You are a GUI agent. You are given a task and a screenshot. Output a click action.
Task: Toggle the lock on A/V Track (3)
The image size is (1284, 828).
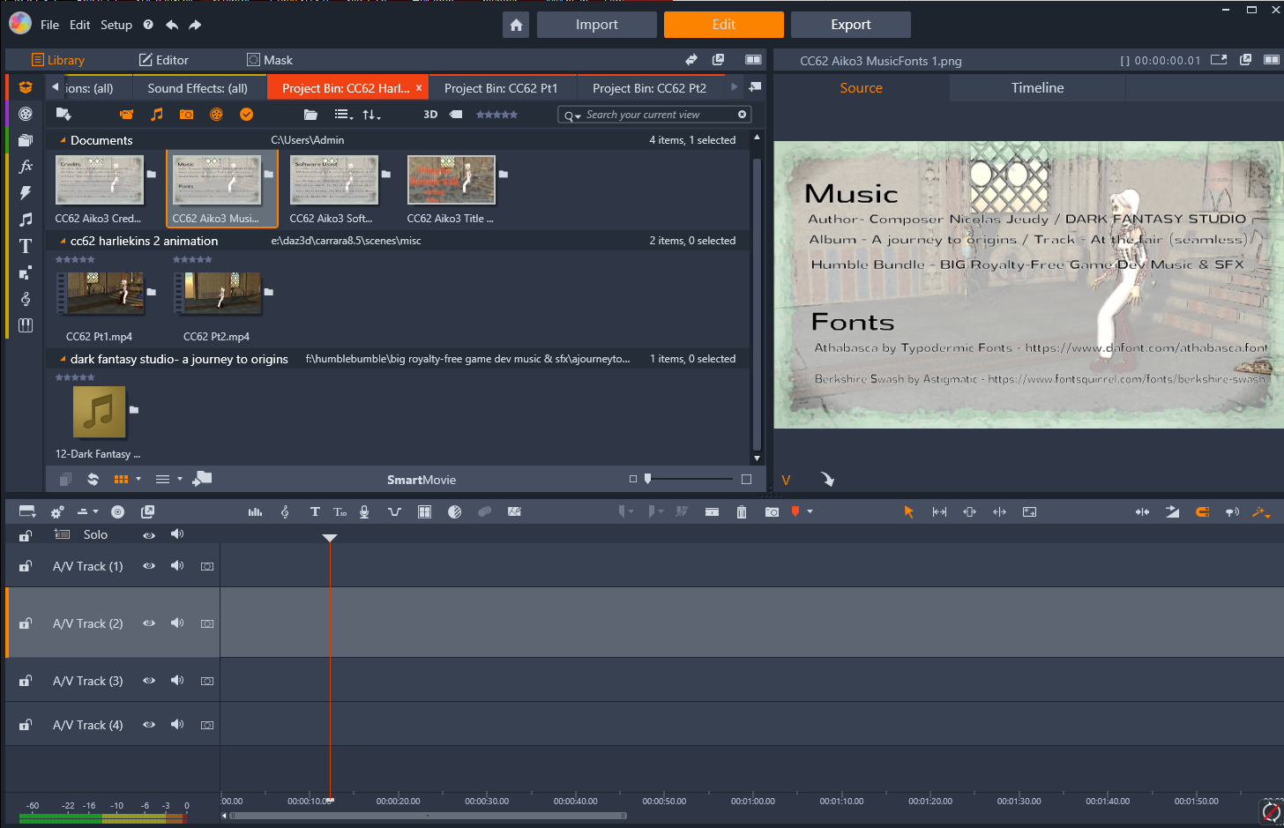(26, 681)
